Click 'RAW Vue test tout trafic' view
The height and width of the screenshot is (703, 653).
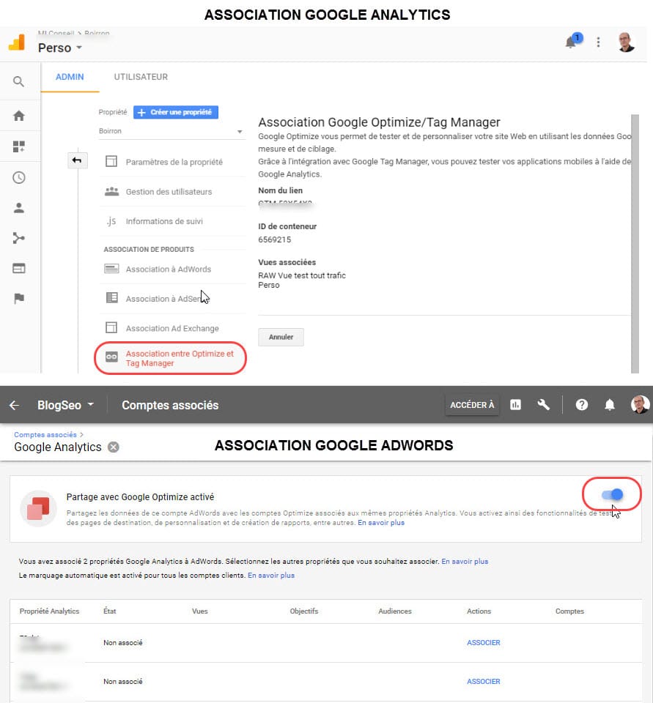tap(302, 275)
